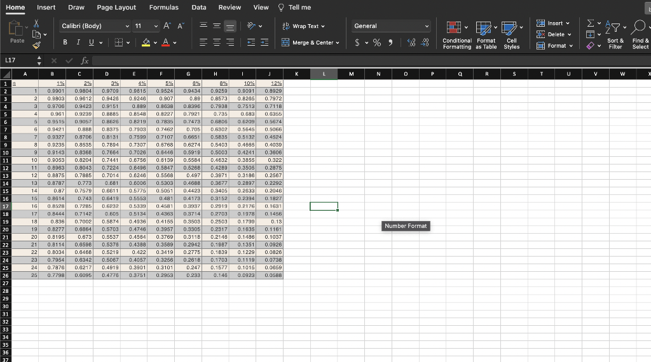Screen dimensions: 651x362
Task: Expand fill color palette arrow
Action: pyautogui.click(x=155, y=43)
